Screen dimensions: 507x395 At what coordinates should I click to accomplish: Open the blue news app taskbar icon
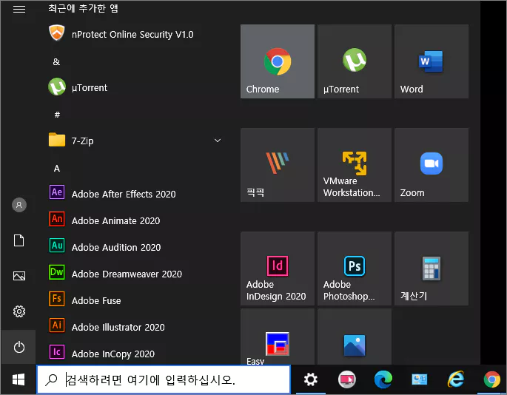pos(420,379)
